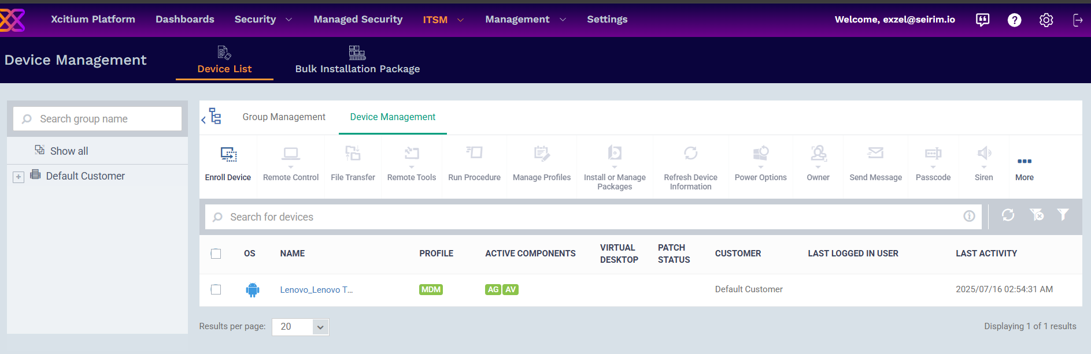Switch to the Device Management tab
This screenshot has width=1091, height=354.
(x=393, y=117)
